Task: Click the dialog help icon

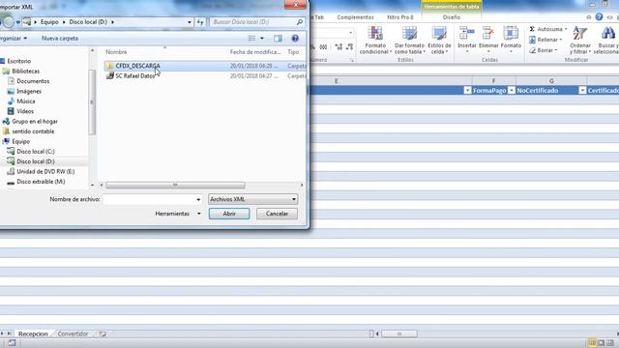Action: pos(295,39)
